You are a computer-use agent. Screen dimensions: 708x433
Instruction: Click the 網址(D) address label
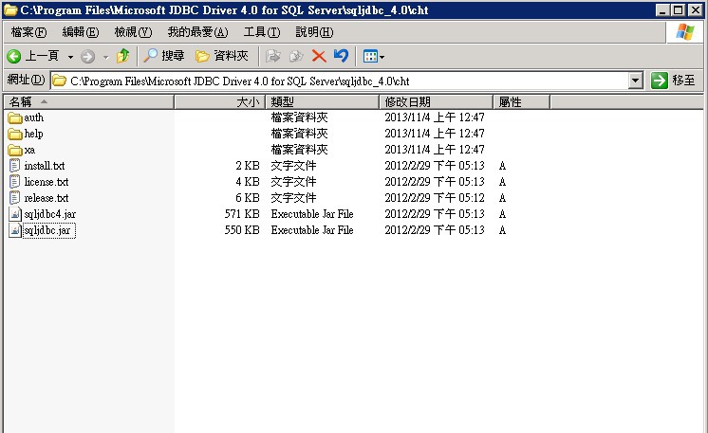point(27,81)
